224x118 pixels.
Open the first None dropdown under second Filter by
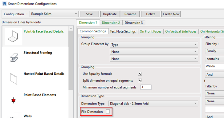[214, 93]
